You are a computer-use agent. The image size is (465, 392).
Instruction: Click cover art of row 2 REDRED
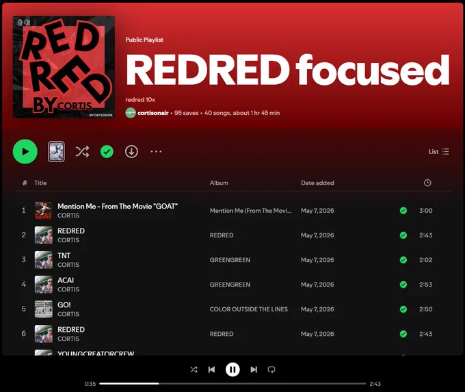pyautogui.click(x=44, y=235)
